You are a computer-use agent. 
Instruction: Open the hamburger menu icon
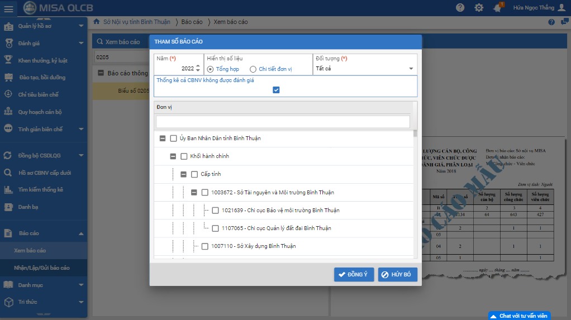click(x=8, y=8)
